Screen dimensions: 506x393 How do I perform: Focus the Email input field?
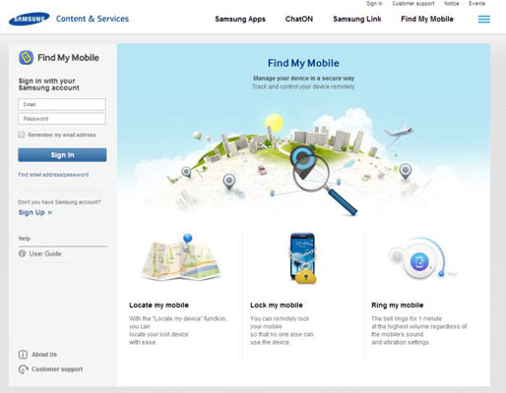pyautogui.click(x=62, y=104)
